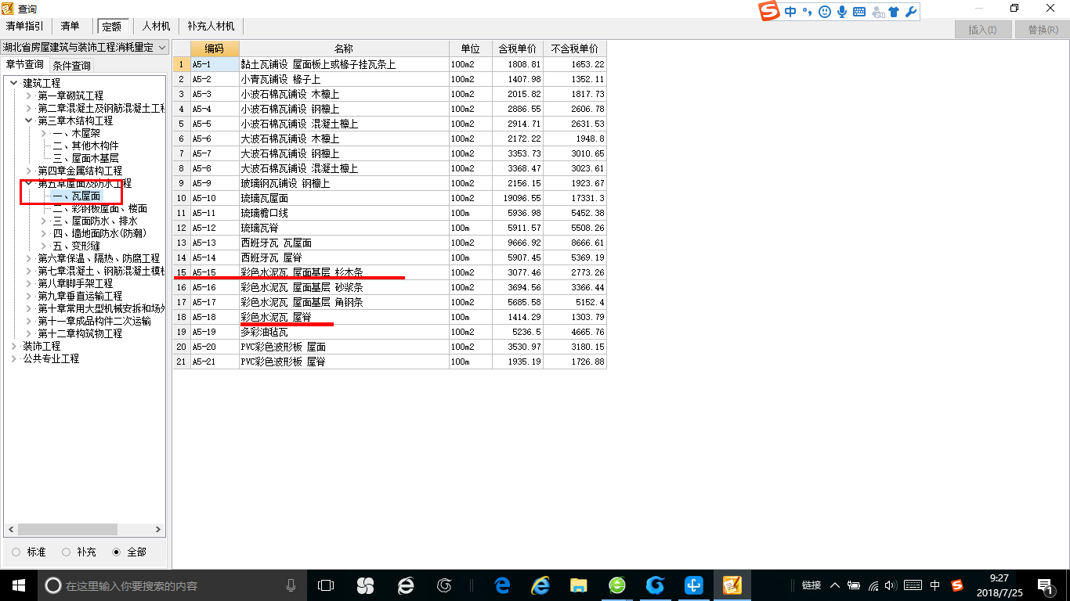The image size is (1070, 601).
Task: Open the active pricing software taskbar icon
Action: coord(732,585)
